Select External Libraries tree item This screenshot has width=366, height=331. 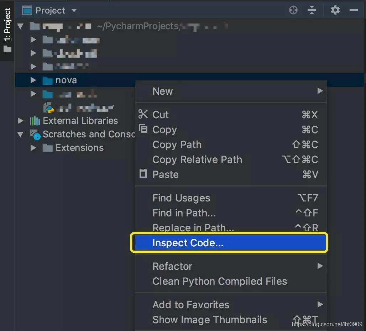pyautogui.click(x=80, y=121)
